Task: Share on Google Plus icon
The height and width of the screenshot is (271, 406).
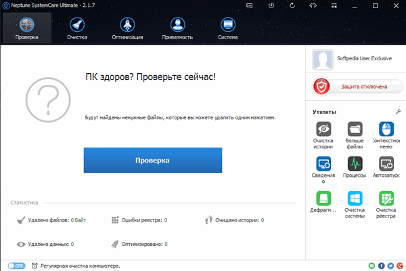Action: pyautogui.click(x=400, y=266)
